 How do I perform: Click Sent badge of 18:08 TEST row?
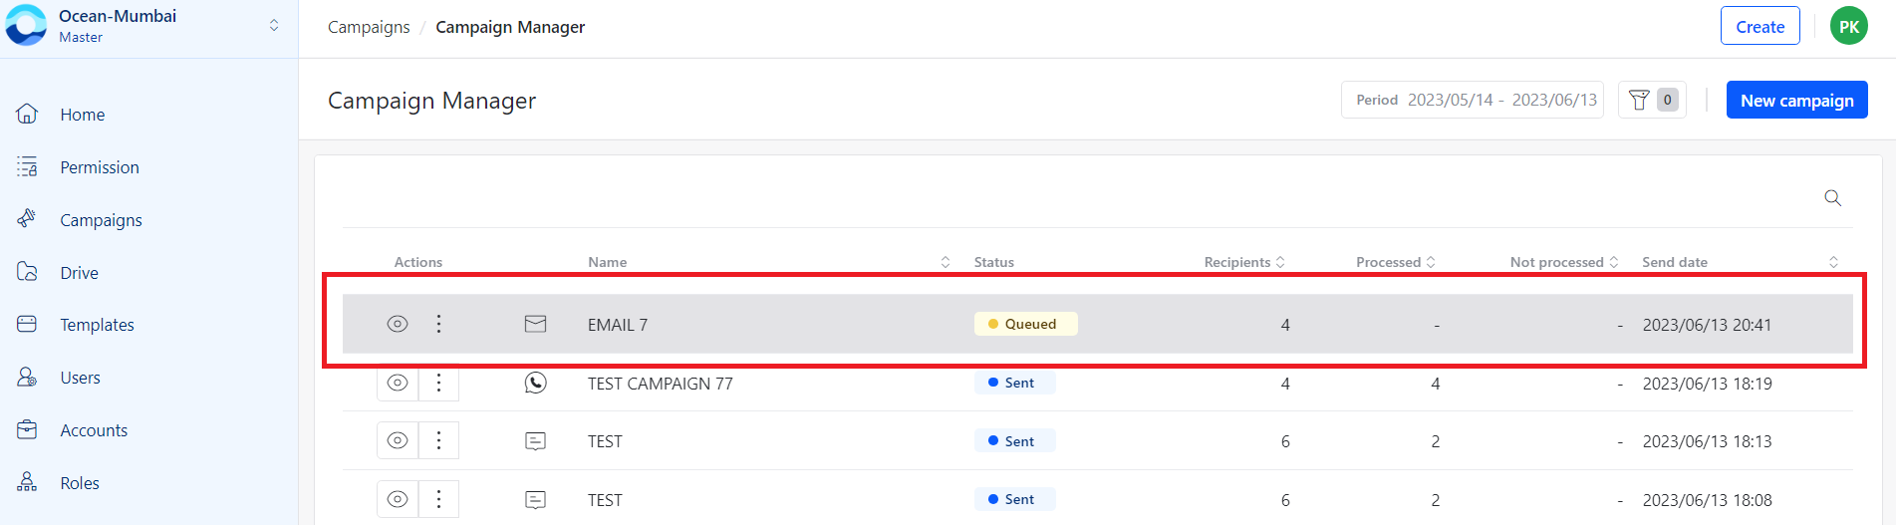point(1014,499)
